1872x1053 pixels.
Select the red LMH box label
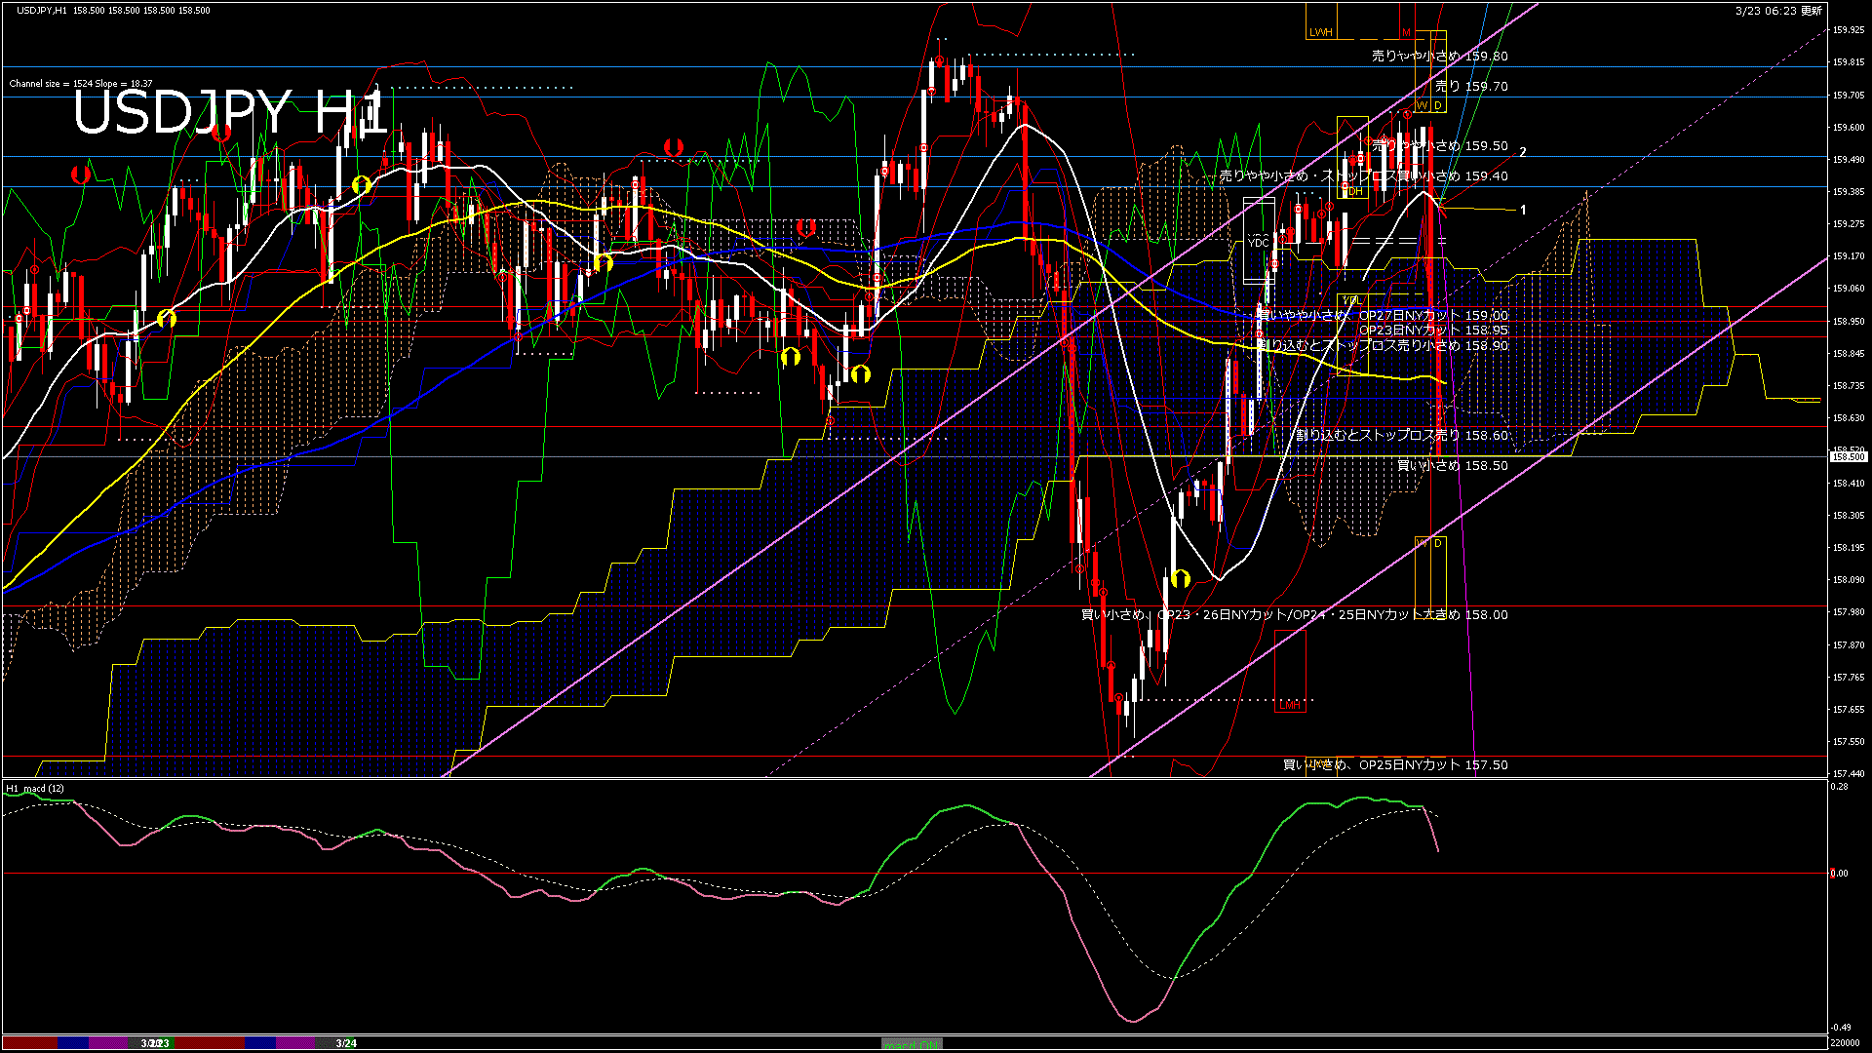1289,705
